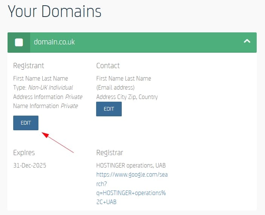
Task: Select the 'Type: Non-UK Individual' line
Action: (x=43, y=88)
